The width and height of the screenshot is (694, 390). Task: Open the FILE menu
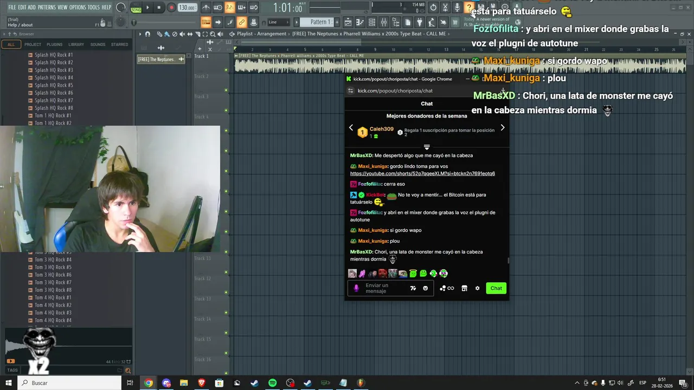(12, 7)
